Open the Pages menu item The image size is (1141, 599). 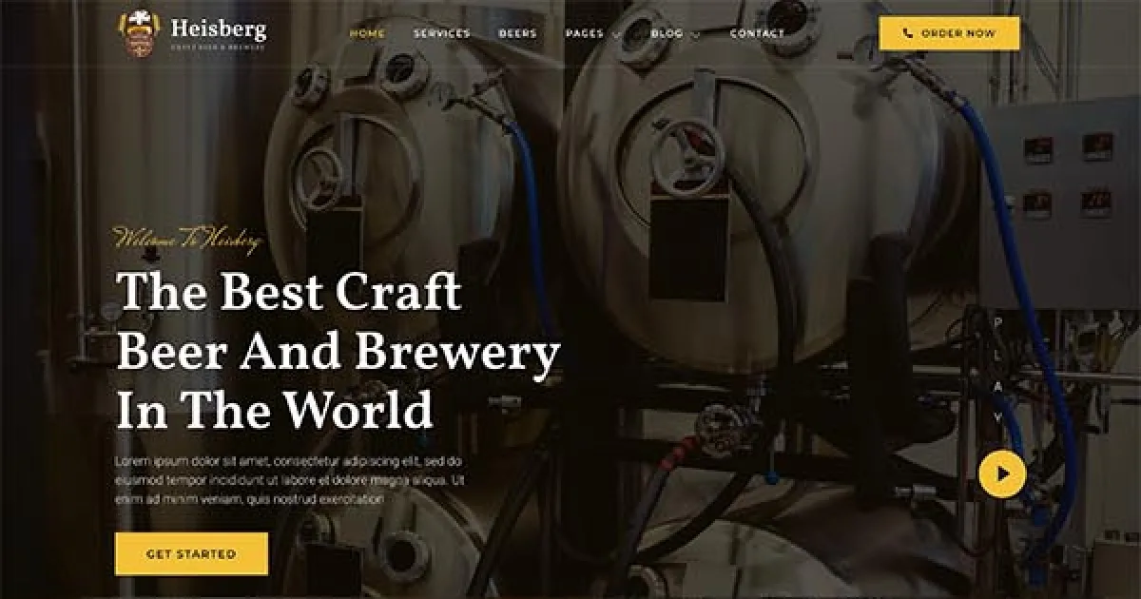pos(585,33)
